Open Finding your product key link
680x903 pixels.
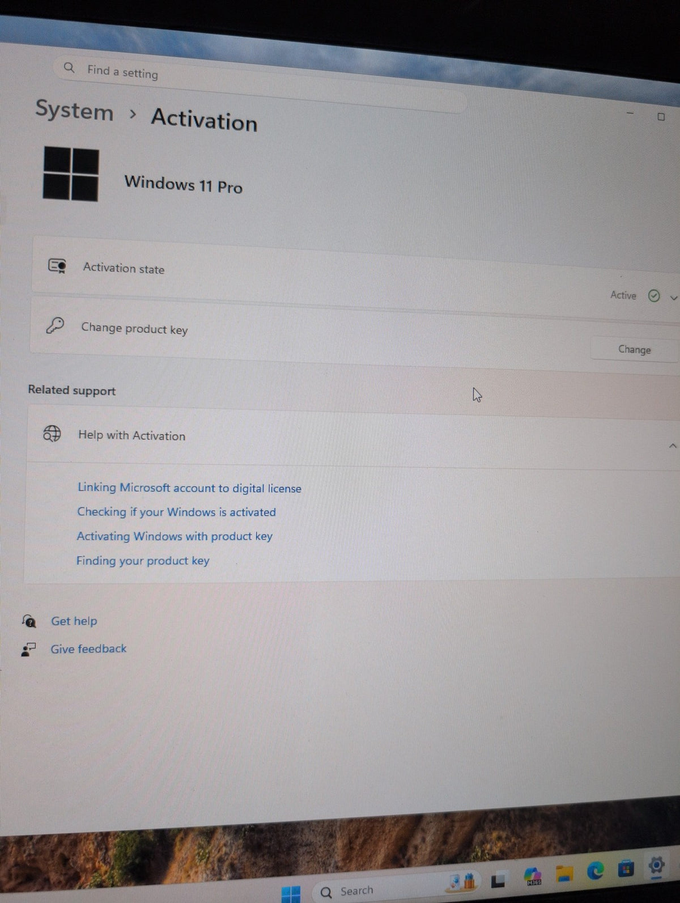(143, 561)
